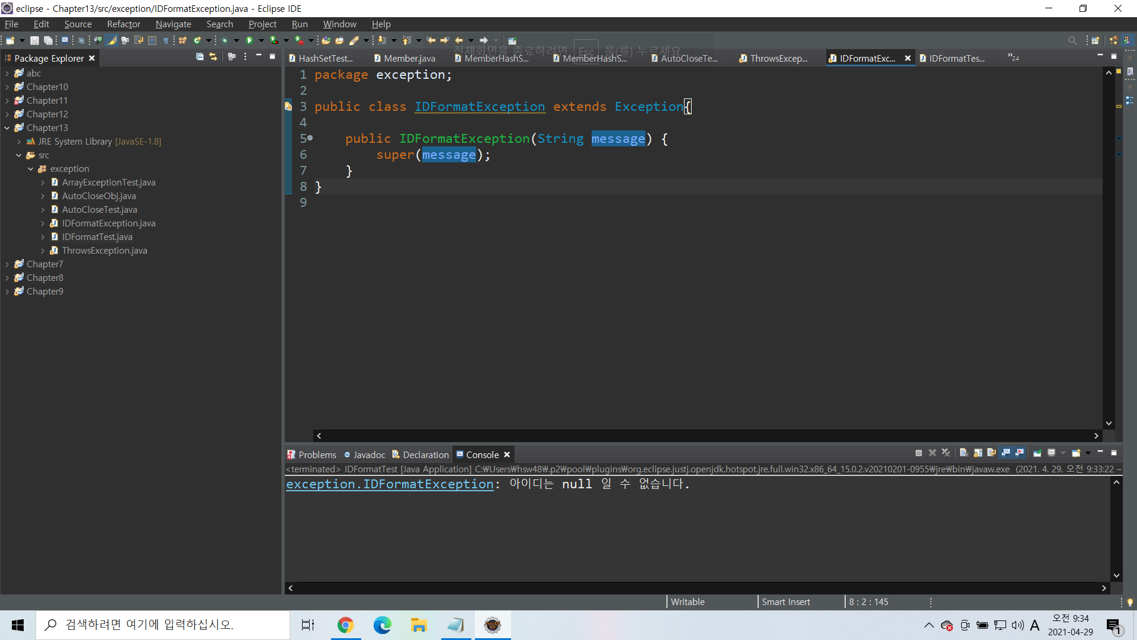
Task: Open IDFormatTest.java in Package Explorer
Action: pos(97,237)
